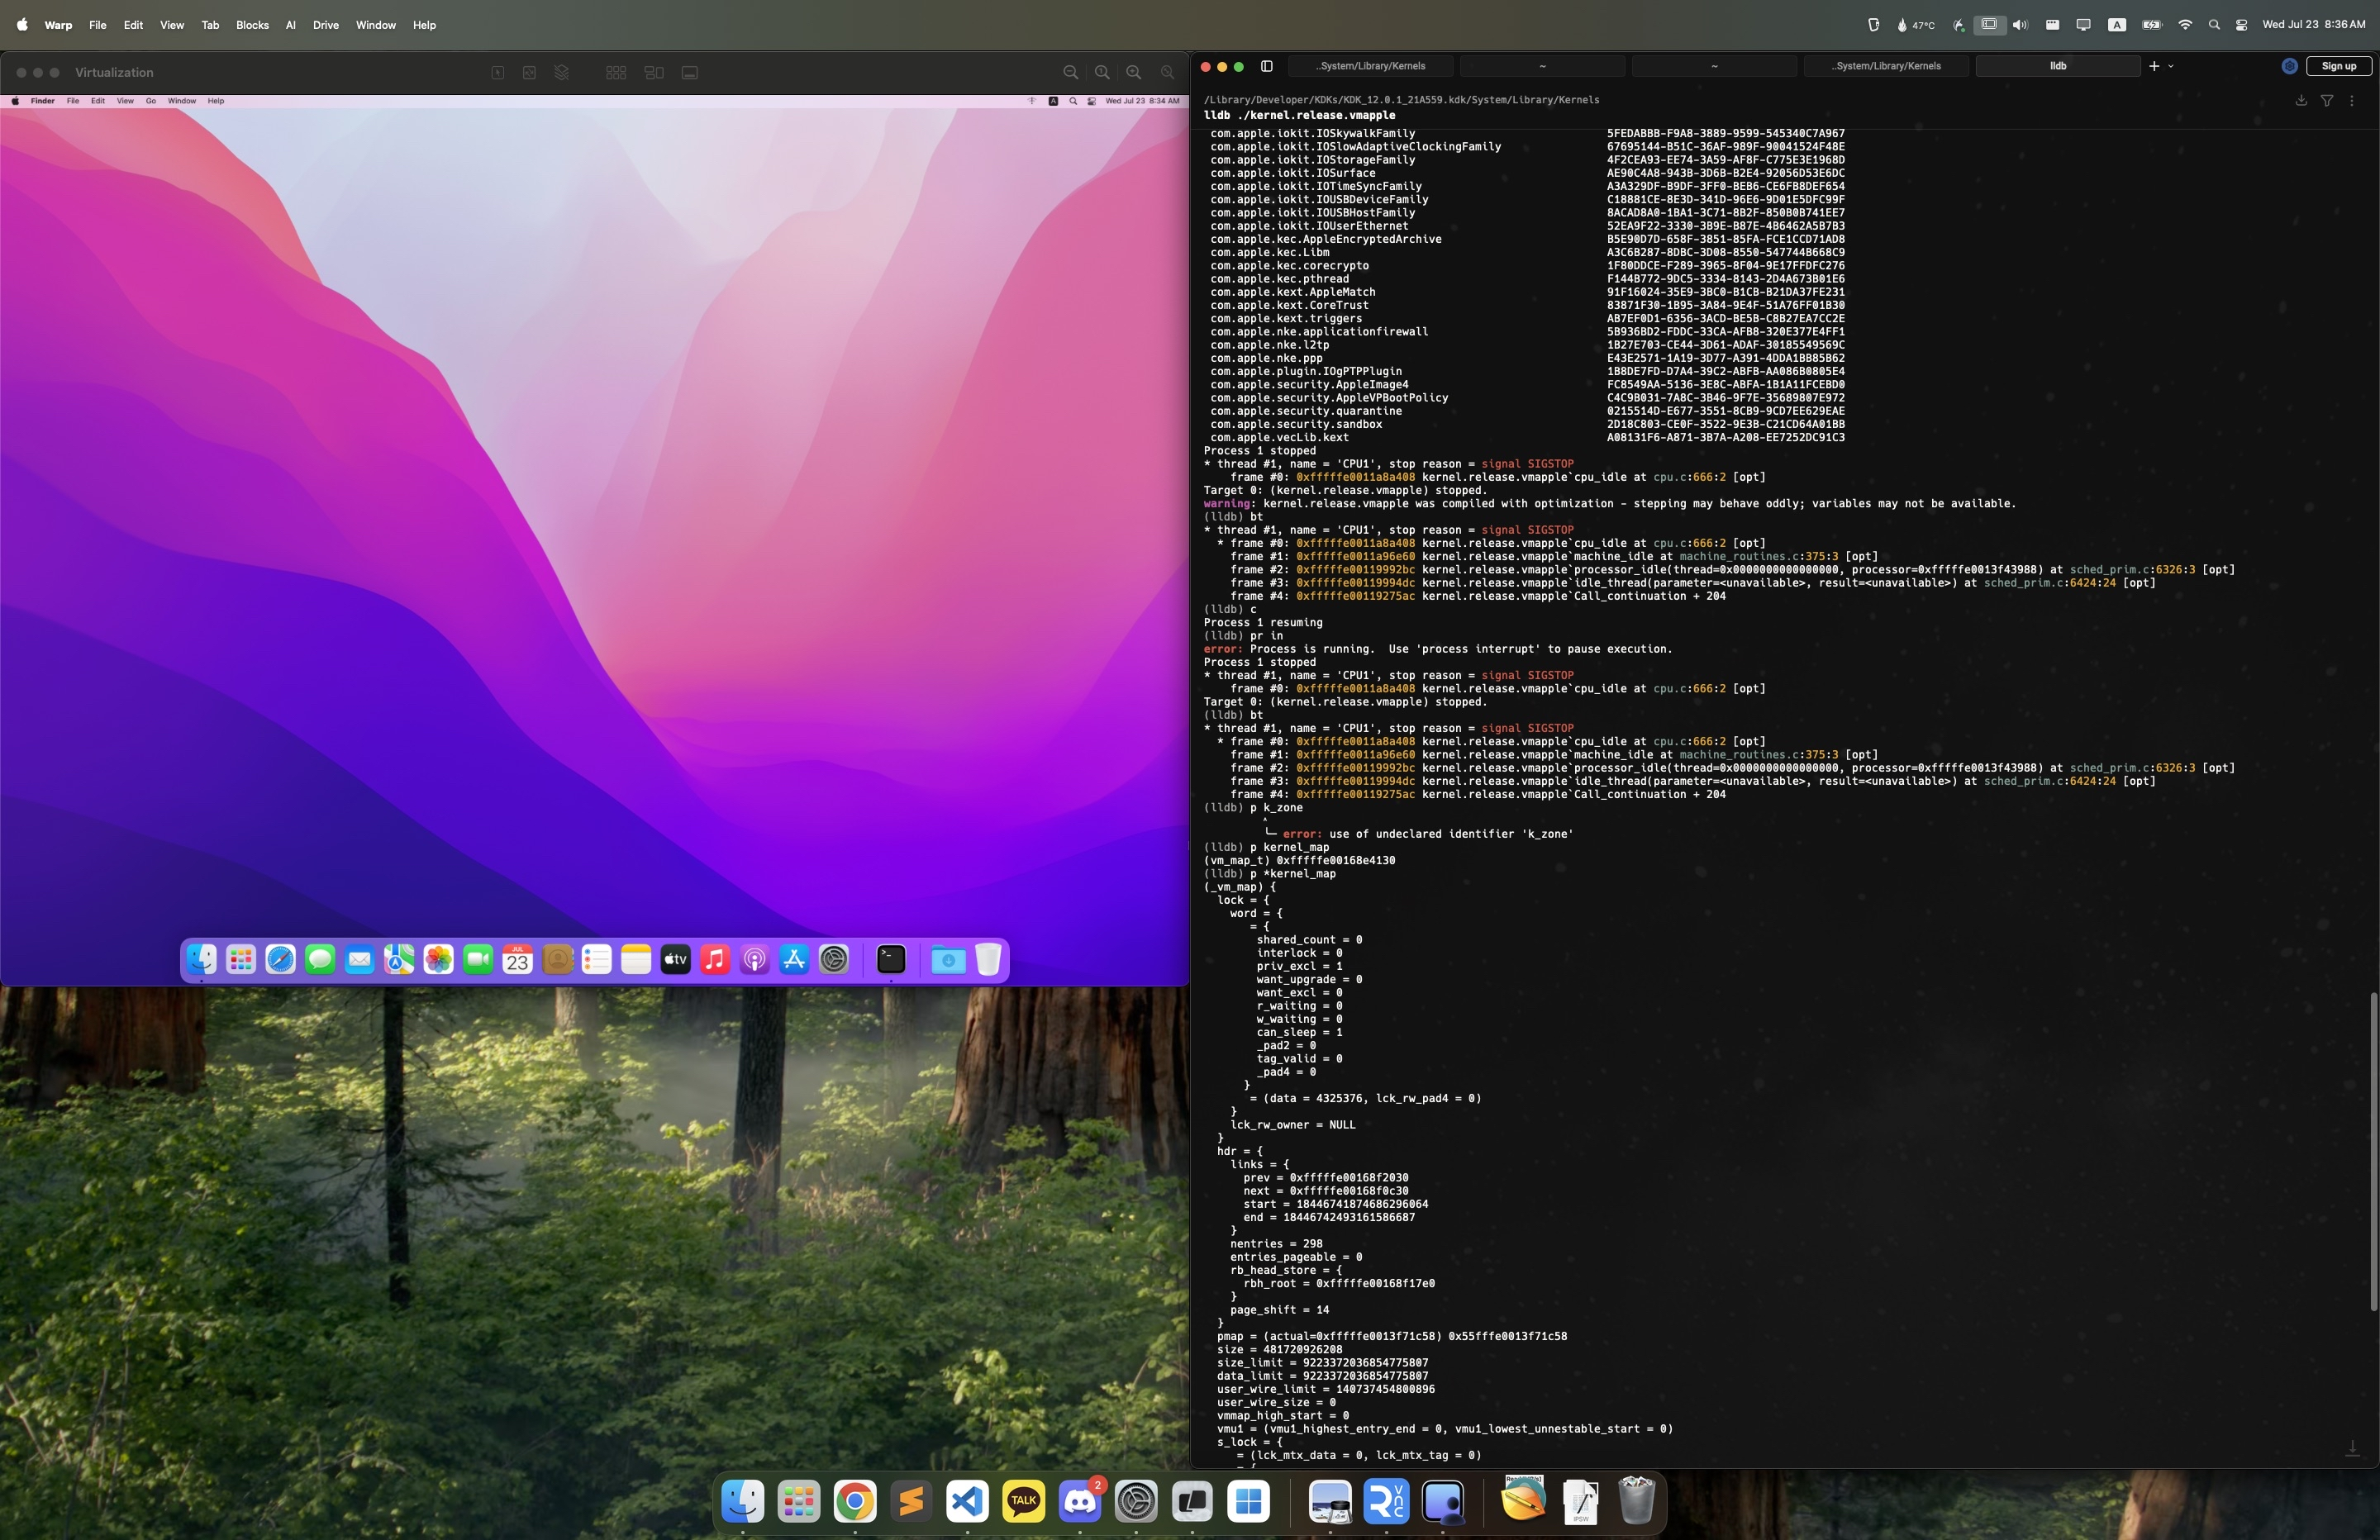Open Terminal in the guest VM dock

point(890,960)
